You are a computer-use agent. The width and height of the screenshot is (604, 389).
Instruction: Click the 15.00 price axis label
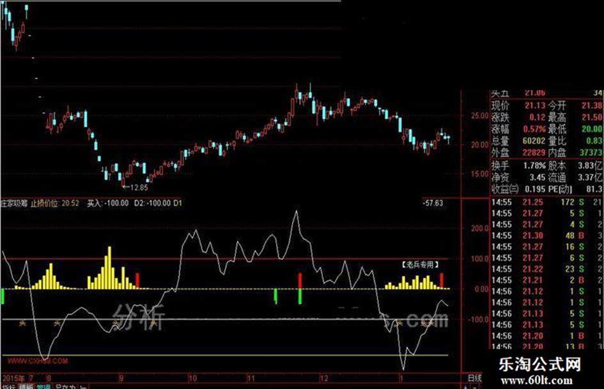(x=479, y=174)
